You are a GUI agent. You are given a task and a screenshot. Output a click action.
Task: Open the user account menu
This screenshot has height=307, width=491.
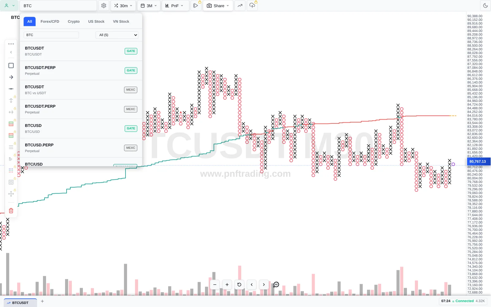10,6
